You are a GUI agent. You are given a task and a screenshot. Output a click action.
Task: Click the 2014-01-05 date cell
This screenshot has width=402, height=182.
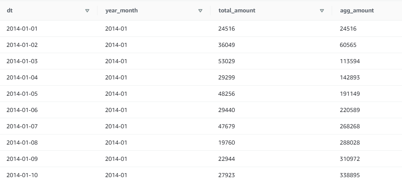(22, 94)
